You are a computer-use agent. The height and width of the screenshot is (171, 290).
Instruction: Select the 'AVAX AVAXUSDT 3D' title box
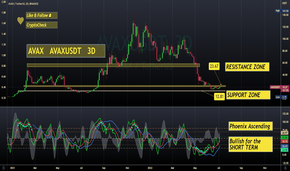tap(66, 51)
